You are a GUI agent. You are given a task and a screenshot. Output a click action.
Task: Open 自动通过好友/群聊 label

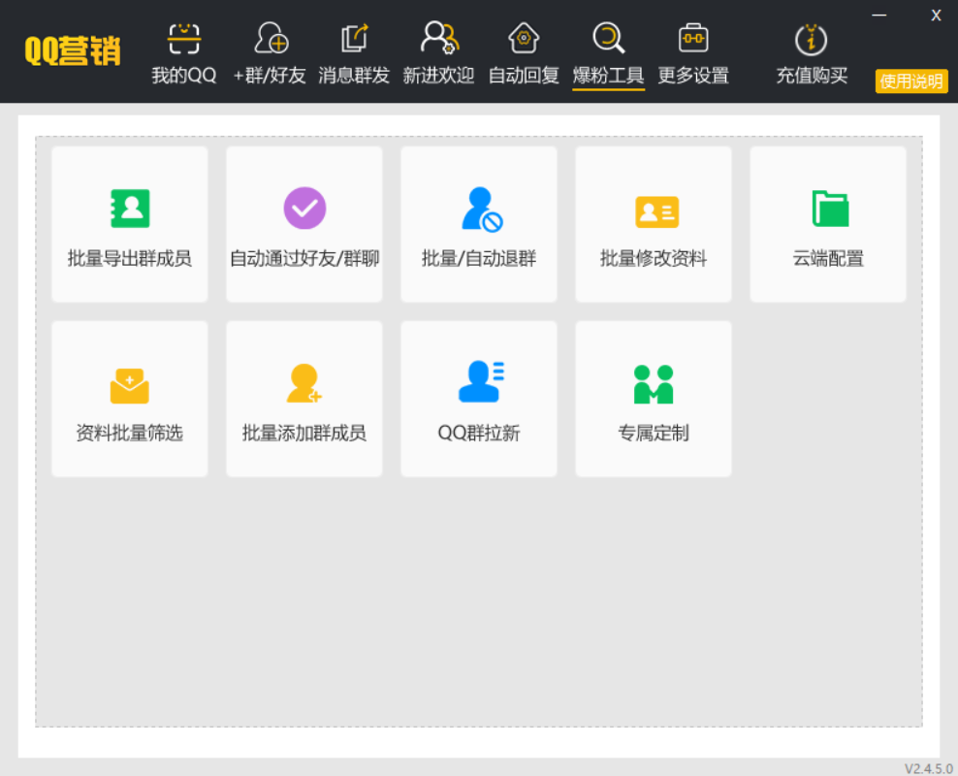[304, 258]
